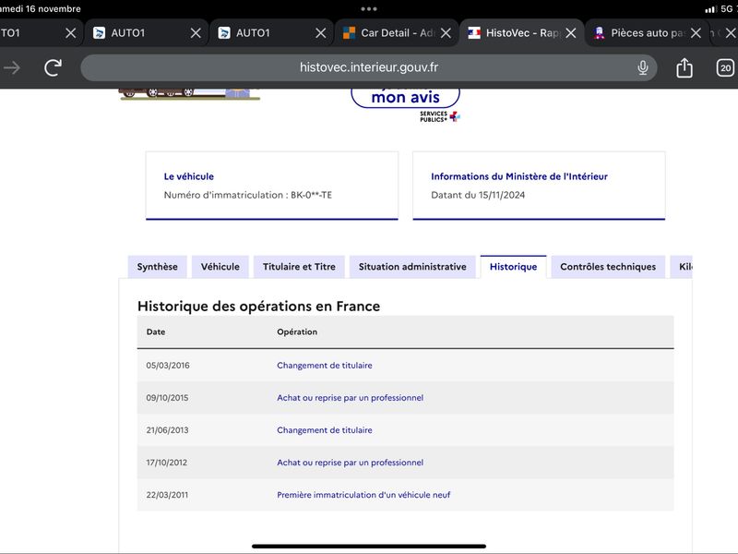The width and height of the screenshot is (738, 554).
Task: Click Achat ou reprise on 17/10/2012 row
Action: tap(350, 463)
